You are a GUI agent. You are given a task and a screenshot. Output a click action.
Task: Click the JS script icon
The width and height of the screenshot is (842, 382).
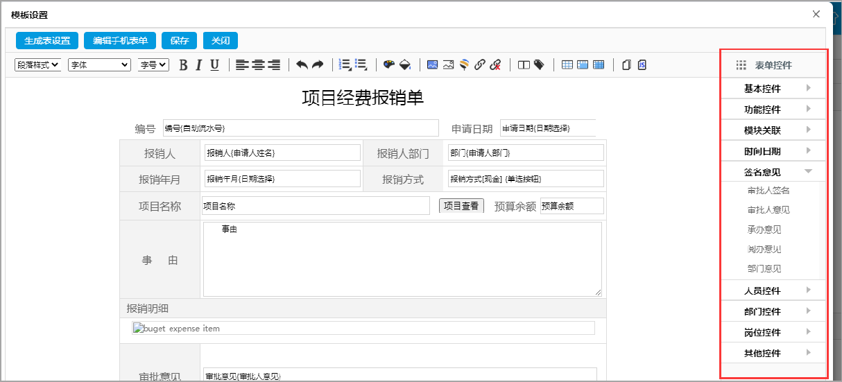(x=642, y=64)
